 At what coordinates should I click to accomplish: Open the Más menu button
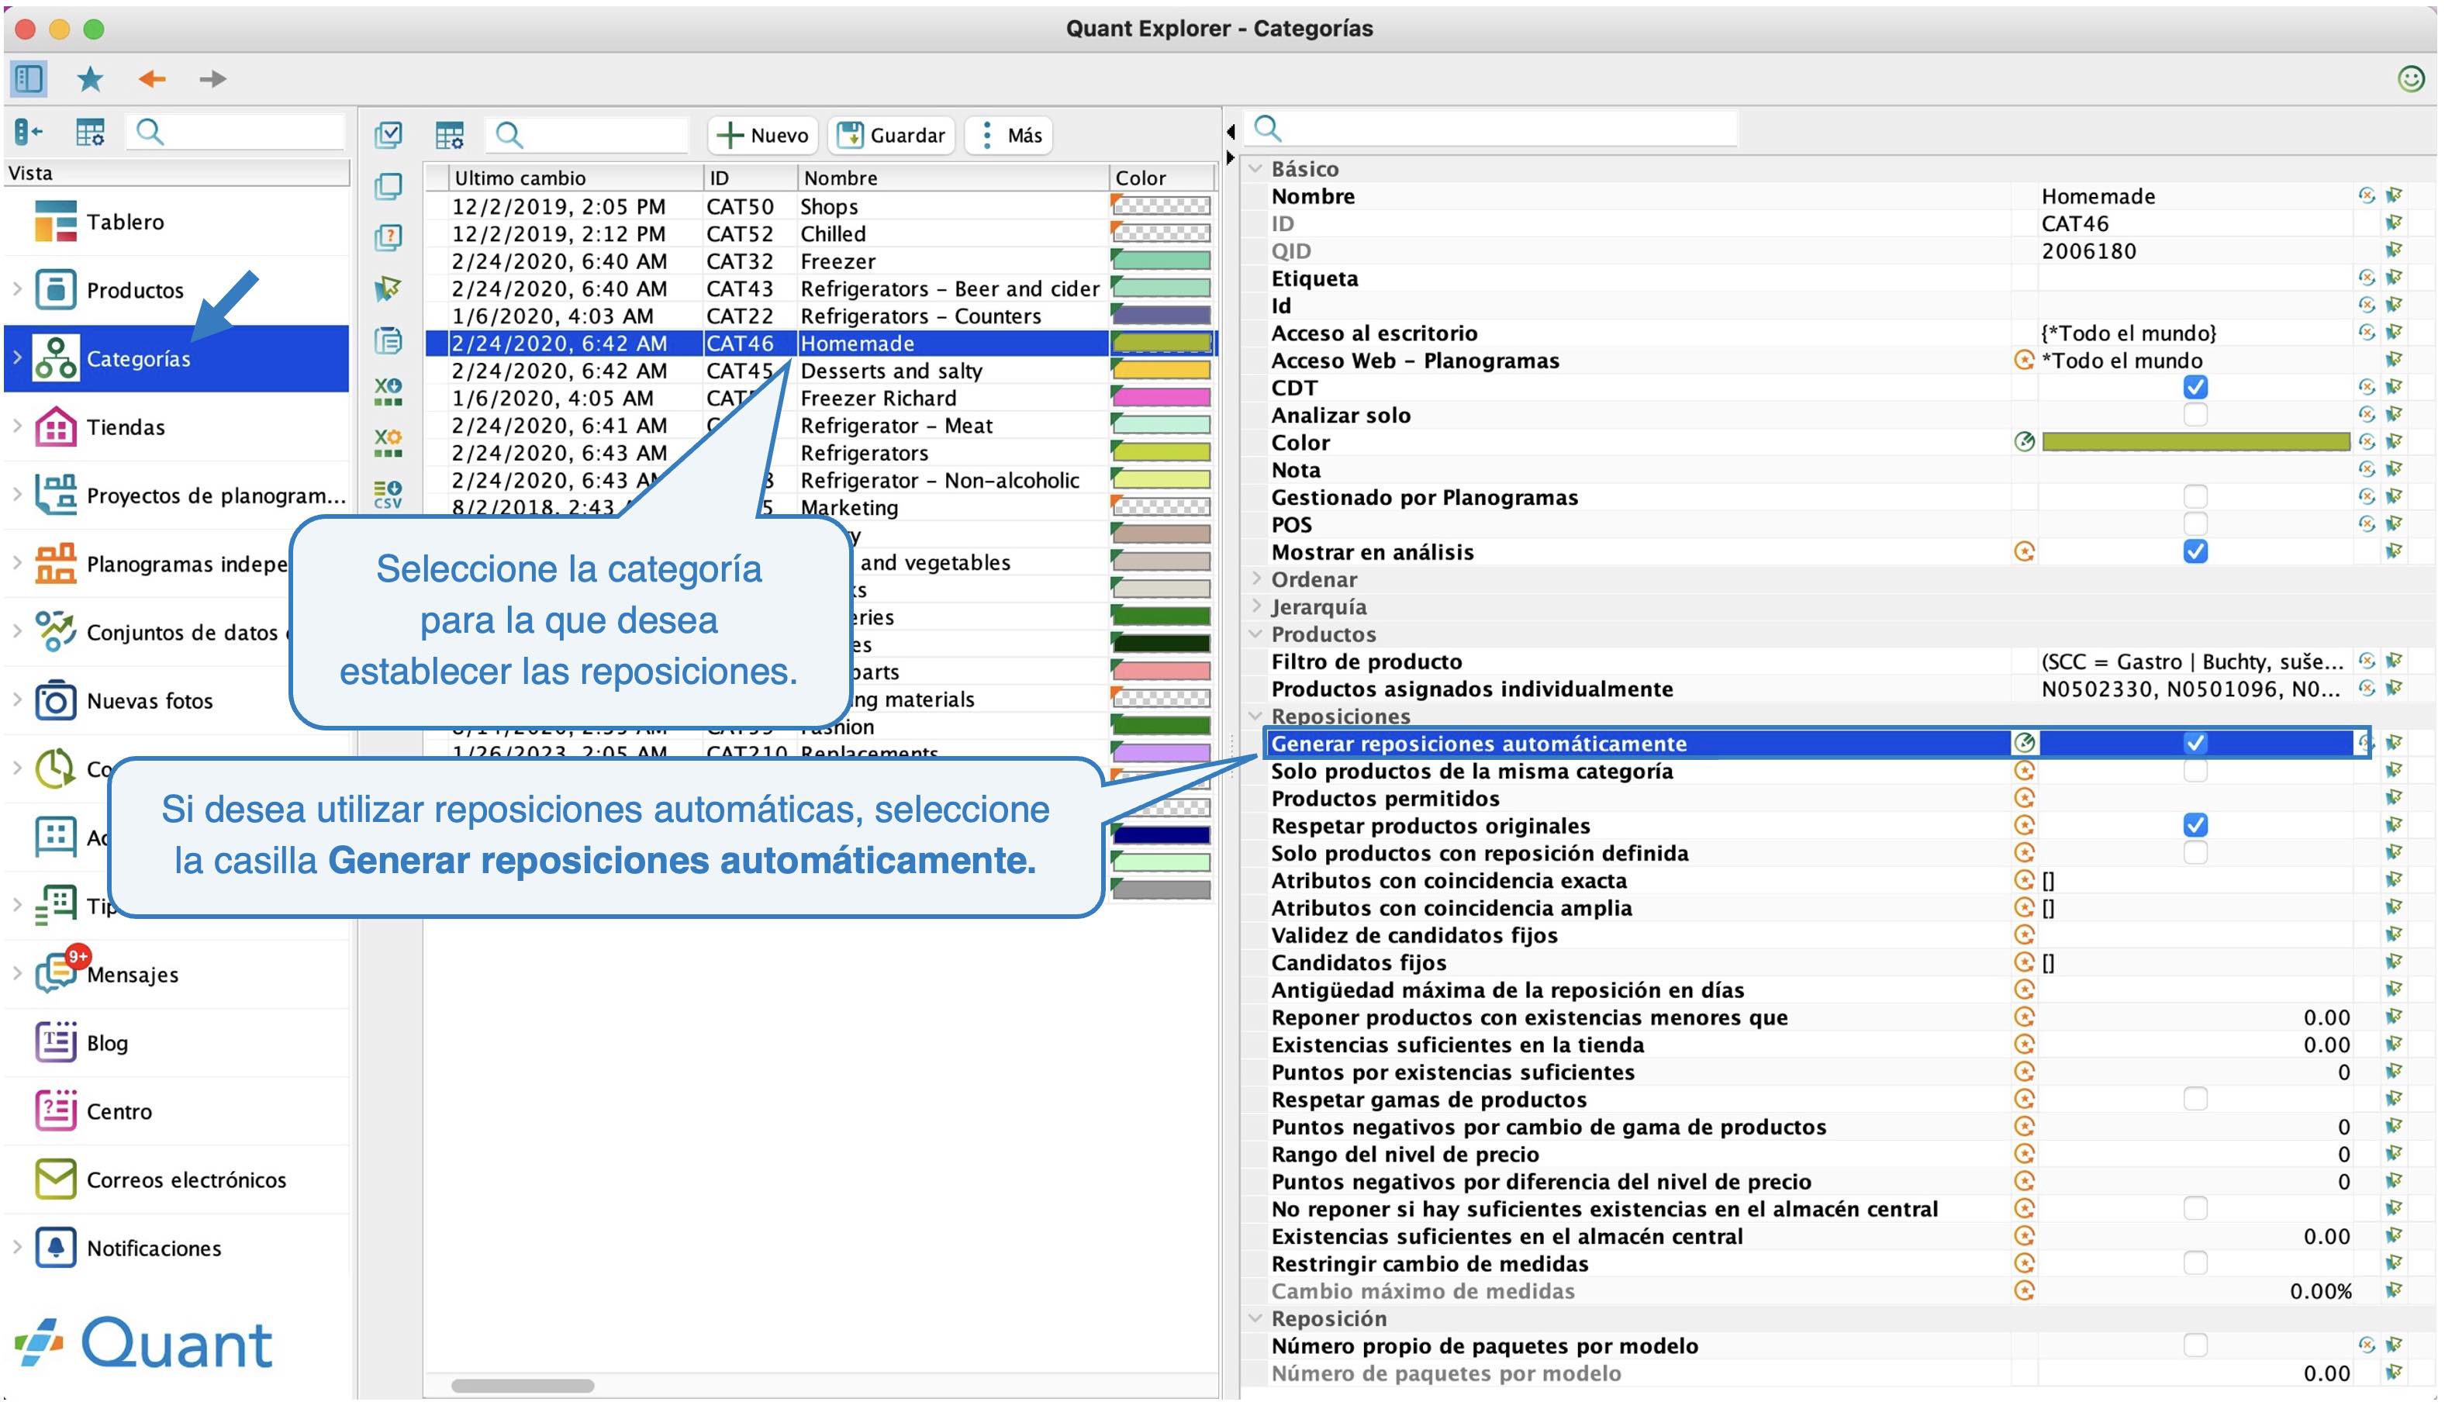point(1009,134)
